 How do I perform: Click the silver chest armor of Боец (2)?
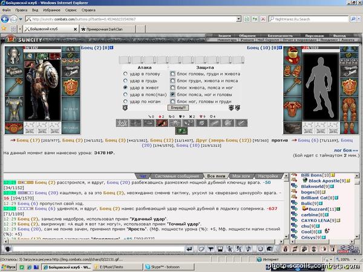(14, 109)
